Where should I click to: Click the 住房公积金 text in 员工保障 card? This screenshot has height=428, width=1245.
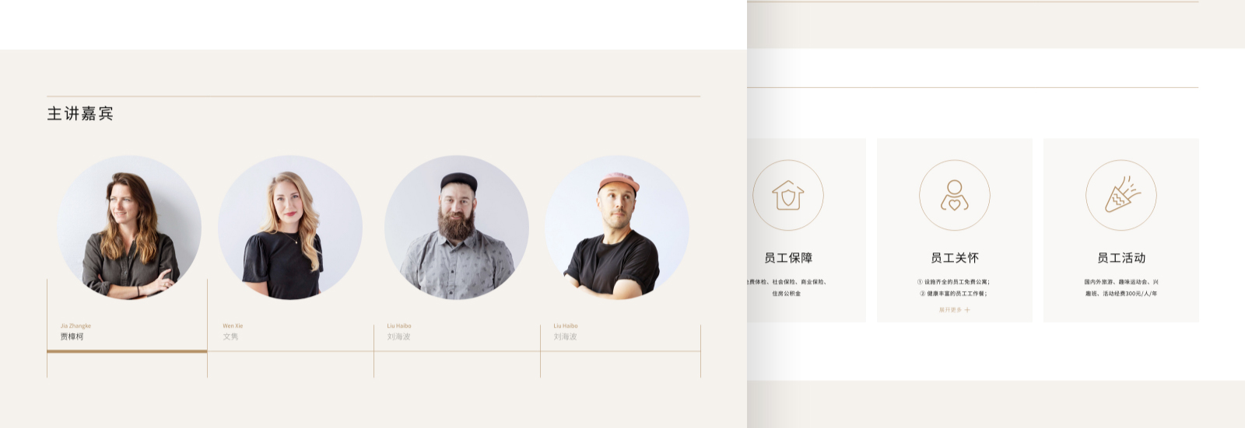(787, 294)
